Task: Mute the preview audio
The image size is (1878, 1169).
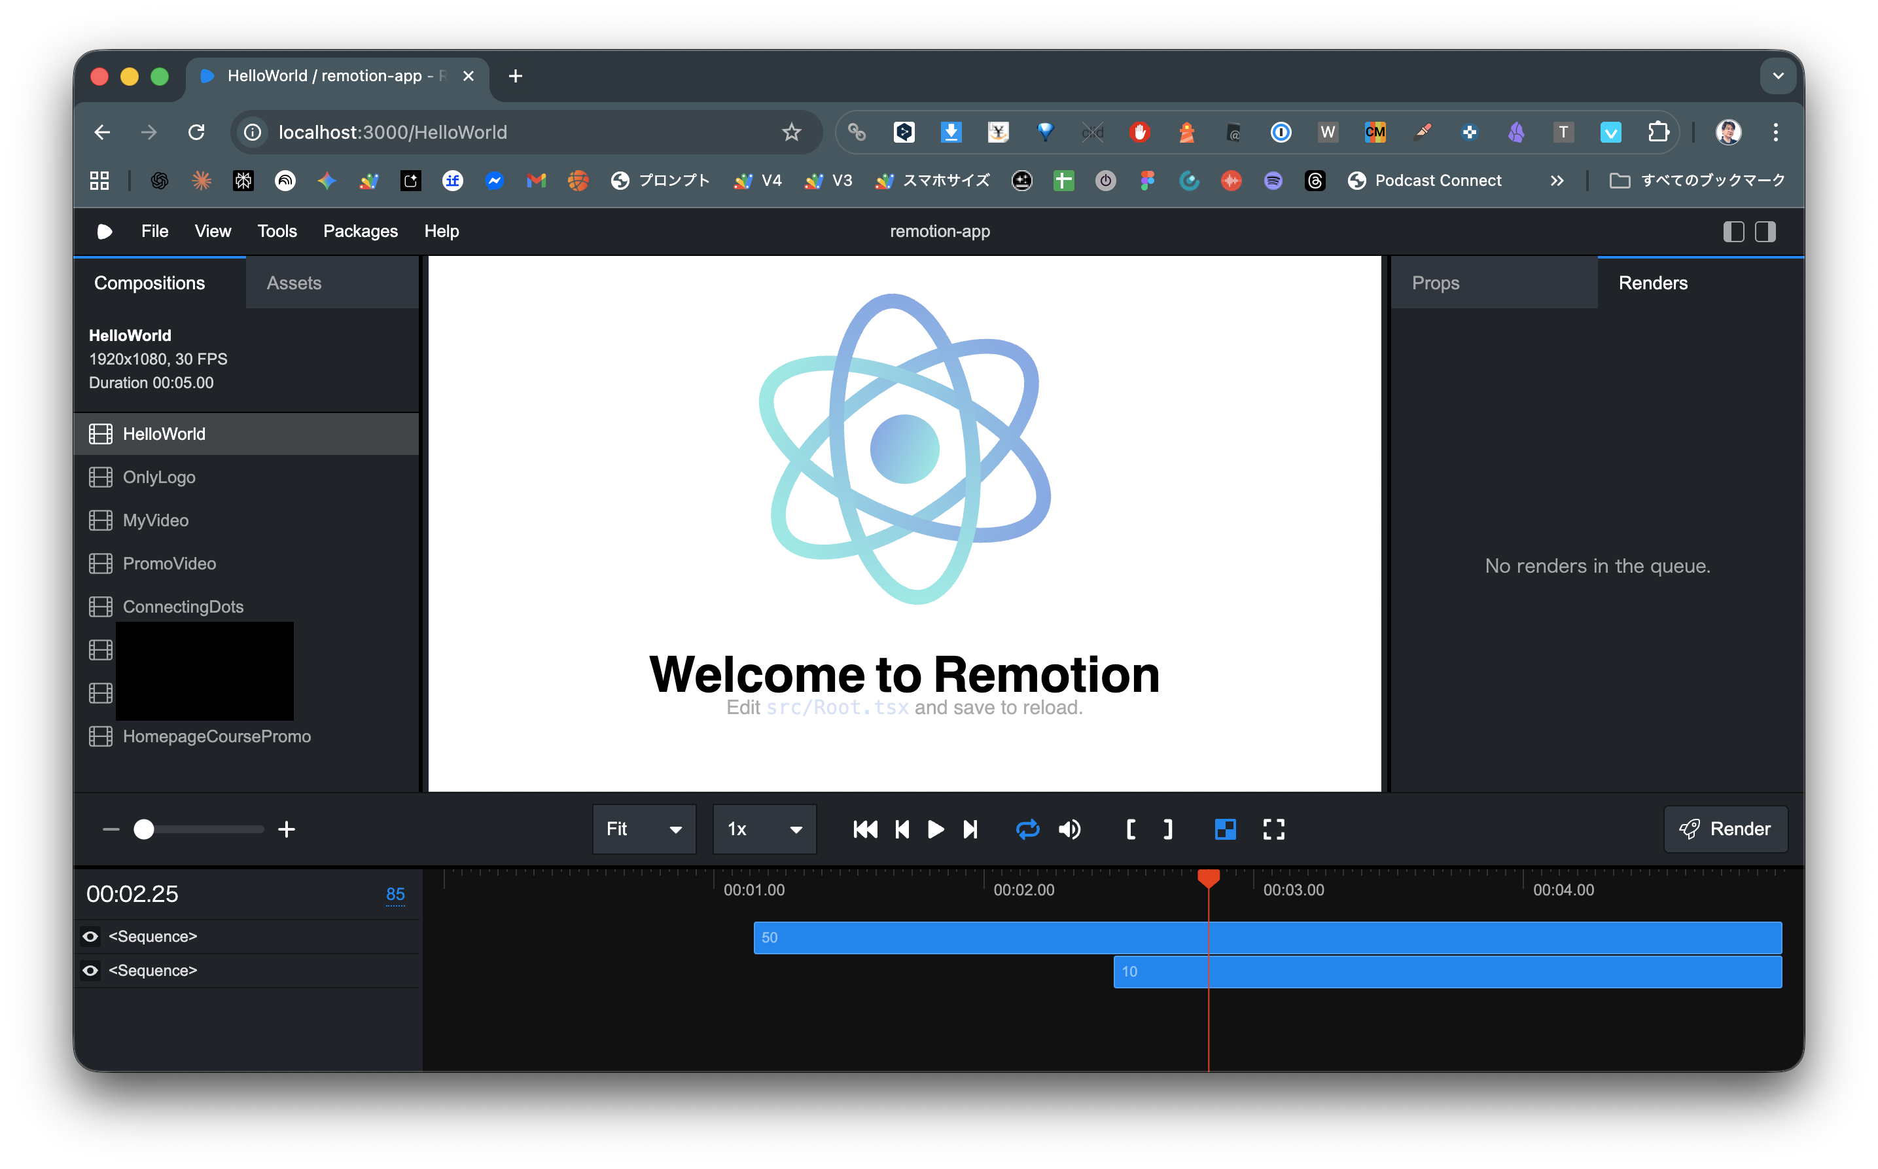Action: (1070, 829)
